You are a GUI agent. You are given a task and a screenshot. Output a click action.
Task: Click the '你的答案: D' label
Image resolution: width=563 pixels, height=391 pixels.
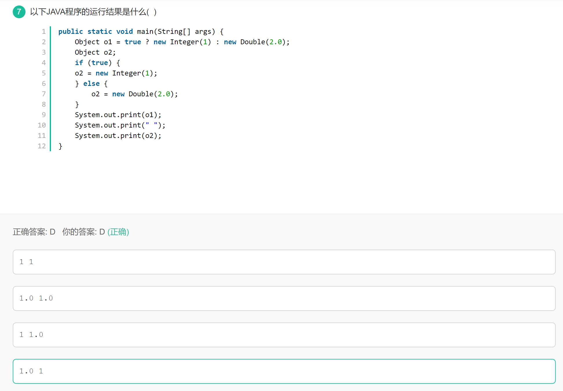(x=83, y=232)
